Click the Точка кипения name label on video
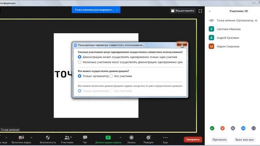Screen dimensions: 260x146 point(10,130)
